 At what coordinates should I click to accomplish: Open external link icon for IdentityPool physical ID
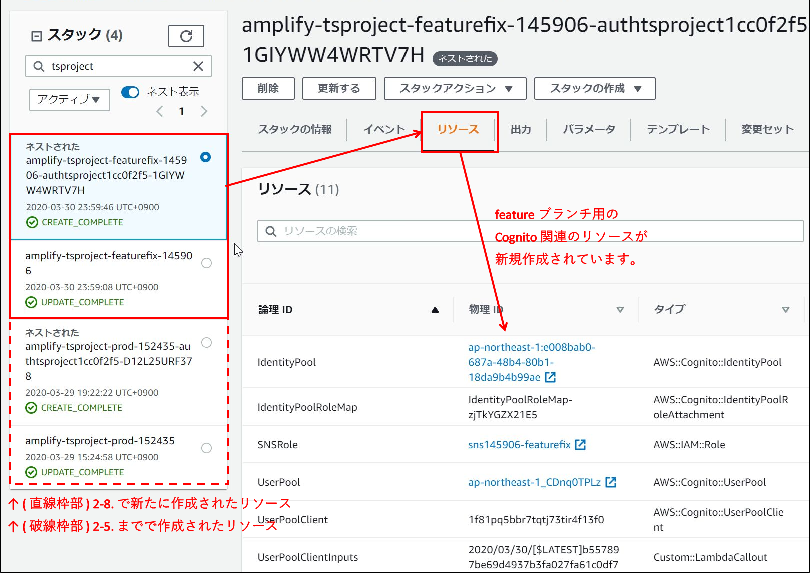pos(550,377)
